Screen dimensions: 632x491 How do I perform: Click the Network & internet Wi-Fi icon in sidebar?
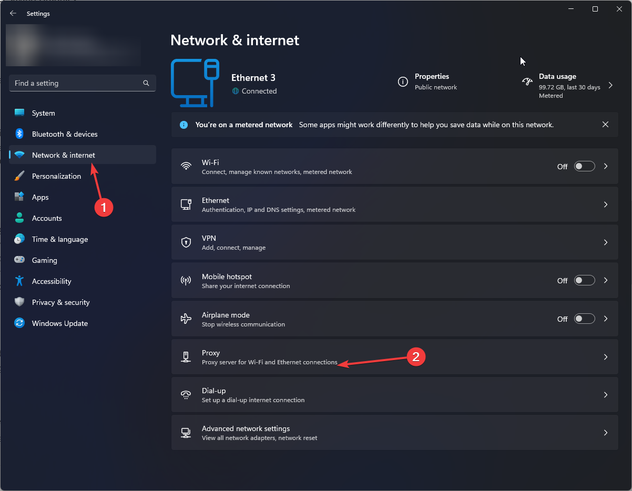(19, 155)
